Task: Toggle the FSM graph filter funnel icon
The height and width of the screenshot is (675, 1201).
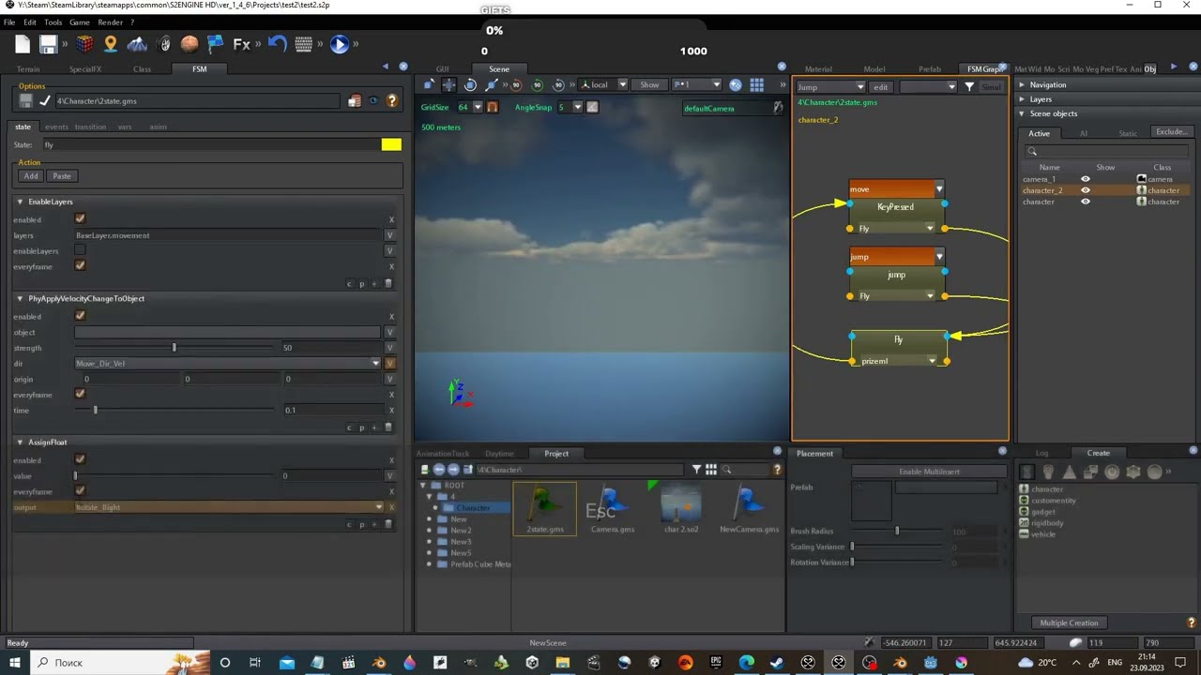Action: pos(969,87)
